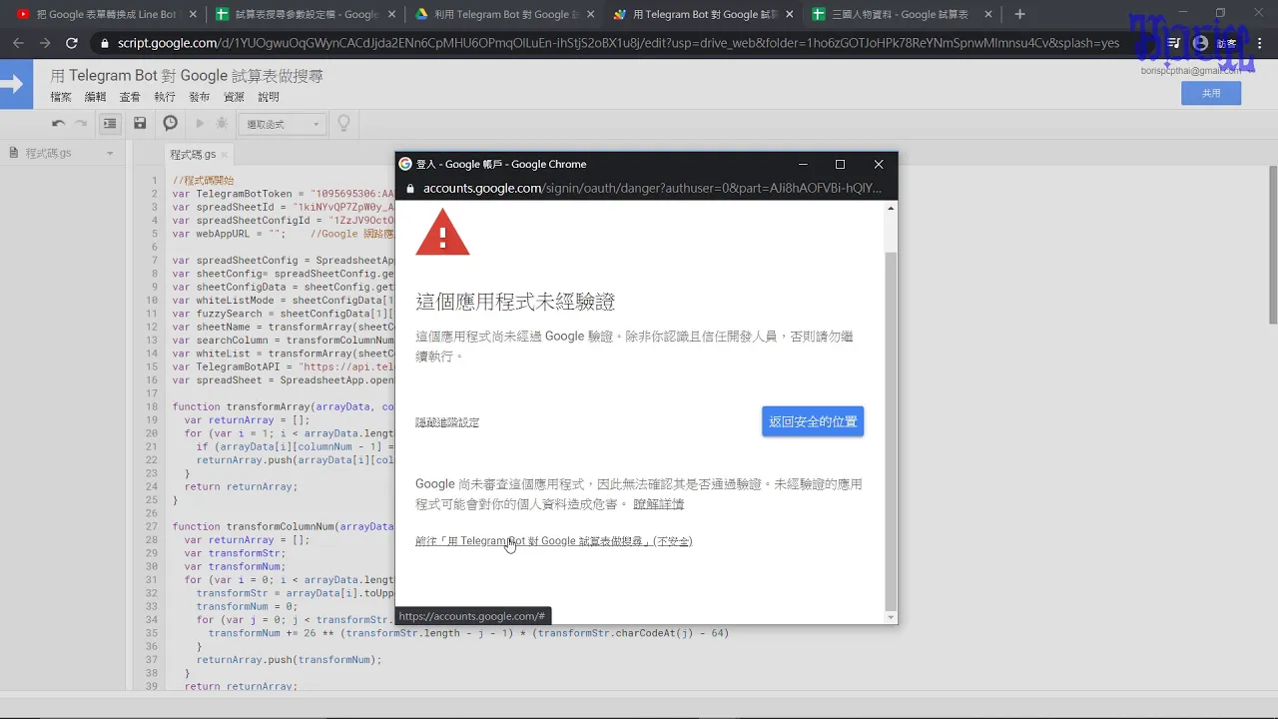
Task: Click the 隱藏進階設定 link
Action: (447, 422)
